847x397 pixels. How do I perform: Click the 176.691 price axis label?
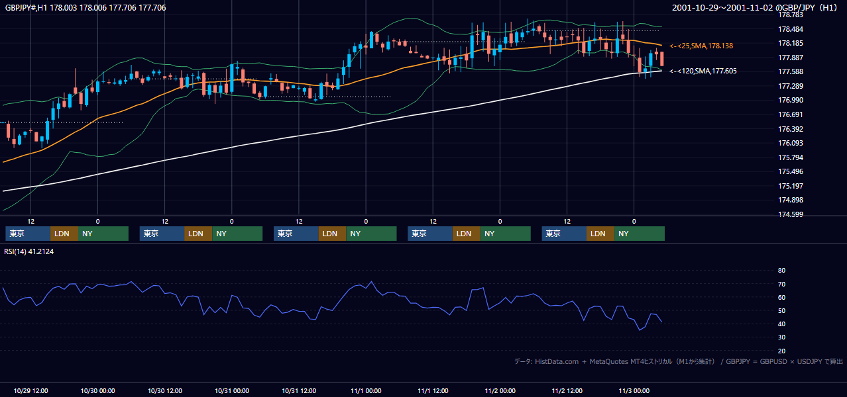pos(791,114)
